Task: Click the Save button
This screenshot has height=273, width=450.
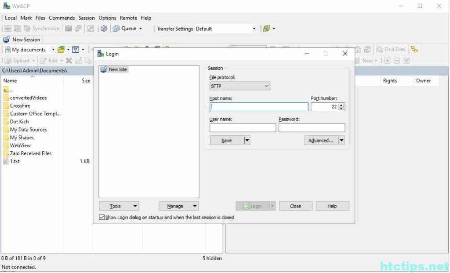Action: tap(227, 140)
